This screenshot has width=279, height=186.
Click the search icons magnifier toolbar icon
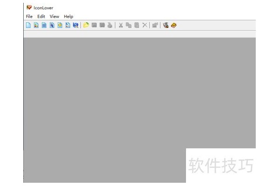[76, 25]
